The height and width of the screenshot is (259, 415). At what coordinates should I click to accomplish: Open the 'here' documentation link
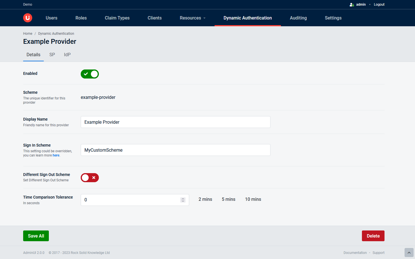[56, 155]
